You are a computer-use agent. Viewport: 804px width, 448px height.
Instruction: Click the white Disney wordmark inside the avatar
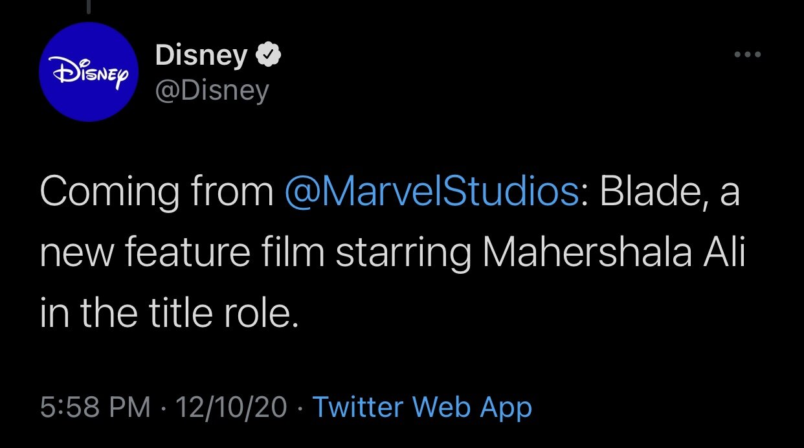88,72
